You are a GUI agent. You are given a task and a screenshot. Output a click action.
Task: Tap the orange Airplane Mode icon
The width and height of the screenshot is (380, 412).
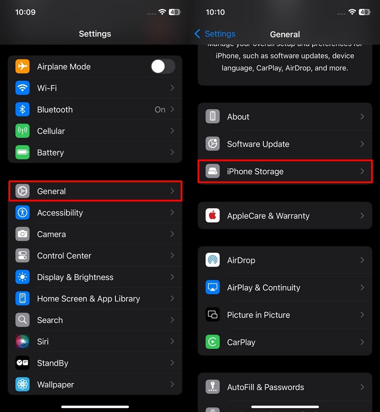[22, 66]
